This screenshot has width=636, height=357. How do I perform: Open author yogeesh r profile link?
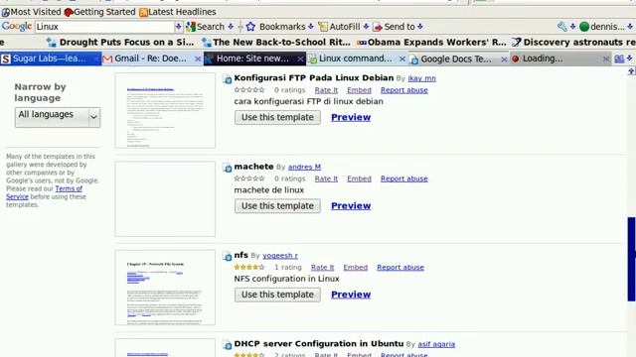point(280,256)
